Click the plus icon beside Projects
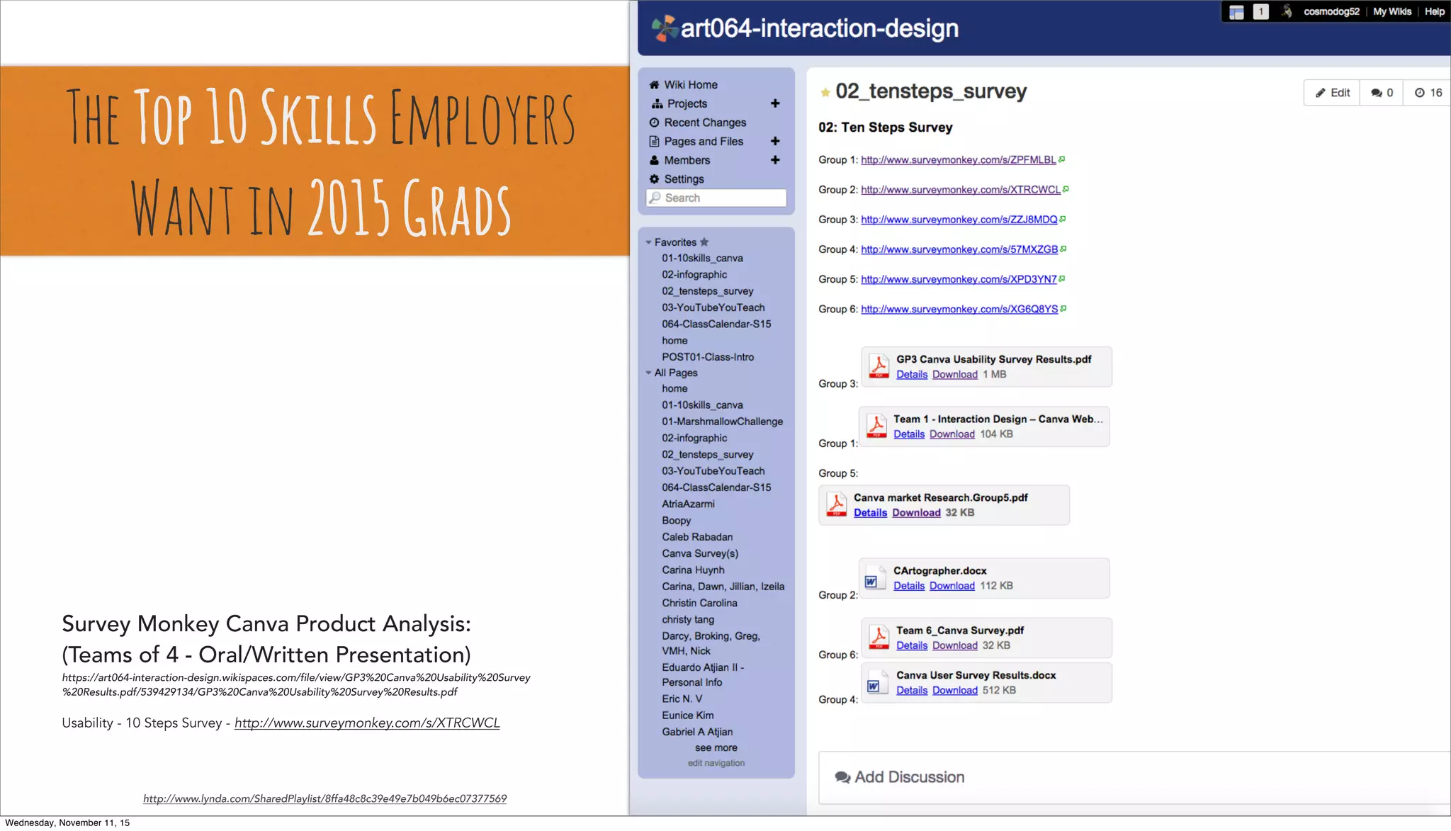 pos(775,103)
